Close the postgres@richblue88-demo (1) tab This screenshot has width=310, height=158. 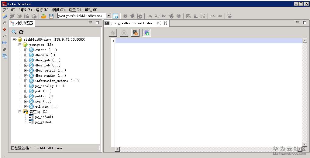pos(166,23)
